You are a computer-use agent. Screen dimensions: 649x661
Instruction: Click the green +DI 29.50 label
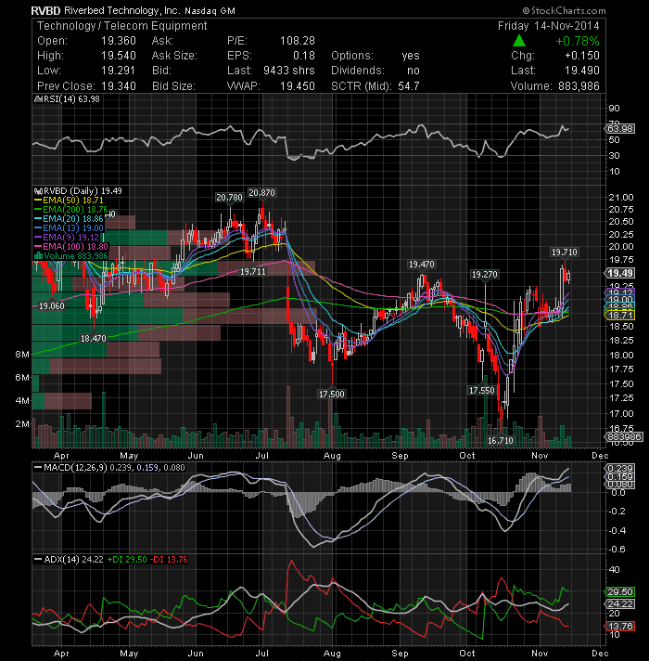click(127, 560)
